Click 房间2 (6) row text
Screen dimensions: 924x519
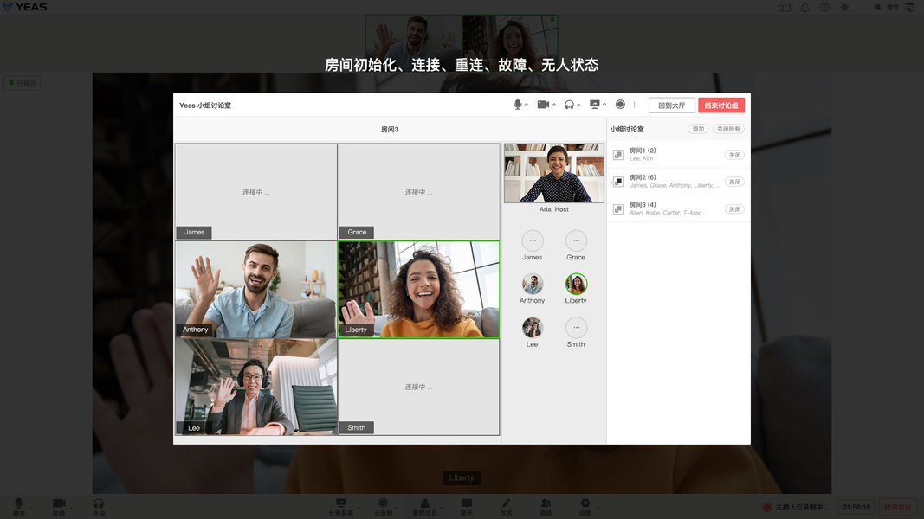coord(643,177)
